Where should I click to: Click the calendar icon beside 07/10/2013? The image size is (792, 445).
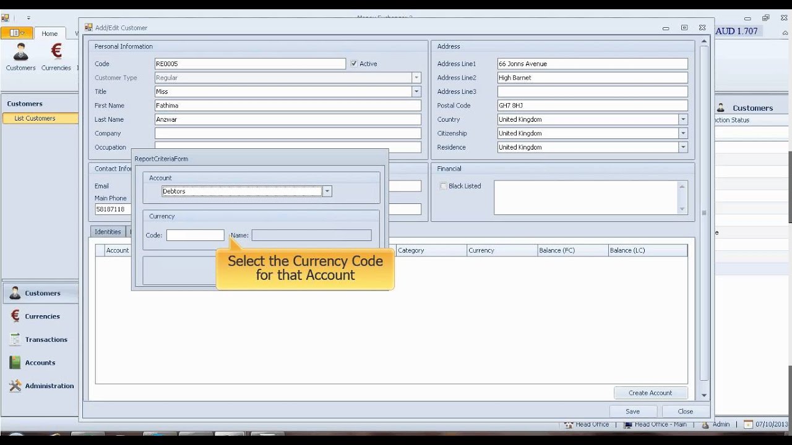[x=748, y=425]
